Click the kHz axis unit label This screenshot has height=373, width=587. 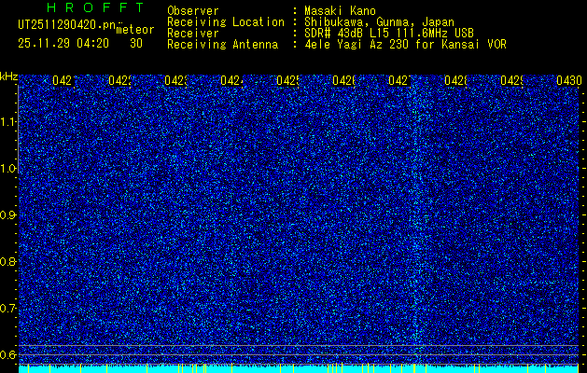click(x=8, y=76)
